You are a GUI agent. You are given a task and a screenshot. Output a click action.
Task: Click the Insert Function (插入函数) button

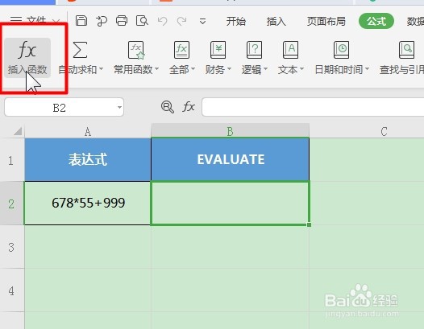pos(27,58)
